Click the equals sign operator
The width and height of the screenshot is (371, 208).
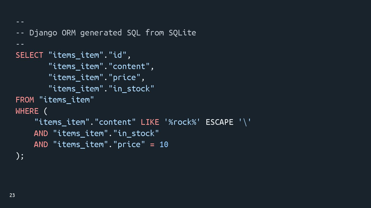152,144
